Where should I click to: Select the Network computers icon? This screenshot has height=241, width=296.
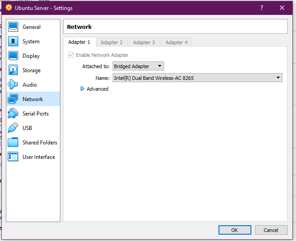pos(13,99)
